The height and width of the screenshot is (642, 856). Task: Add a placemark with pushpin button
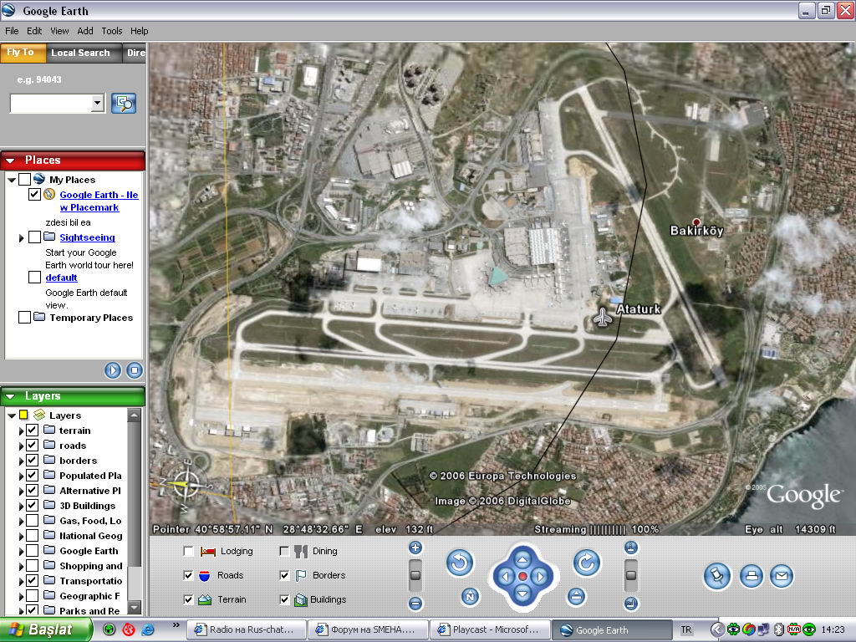(716, 576)
